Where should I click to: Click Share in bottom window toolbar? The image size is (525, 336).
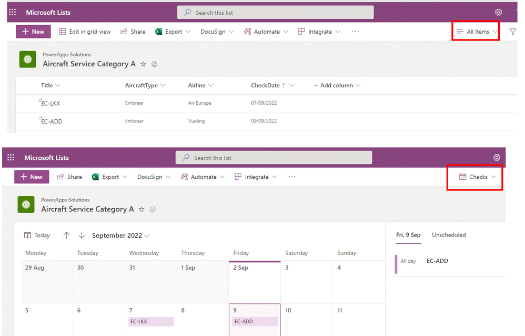click(69, 177)
